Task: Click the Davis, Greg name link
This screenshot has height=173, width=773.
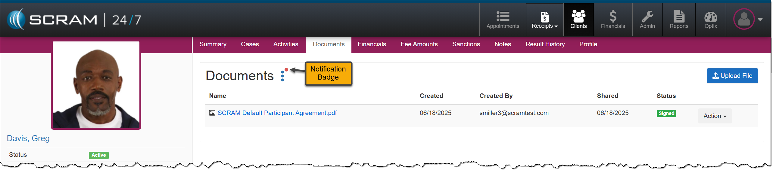Action: [28, 138]
